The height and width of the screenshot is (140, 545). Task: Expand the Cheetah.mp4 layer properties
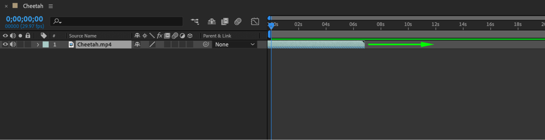[x=38, y=44]
